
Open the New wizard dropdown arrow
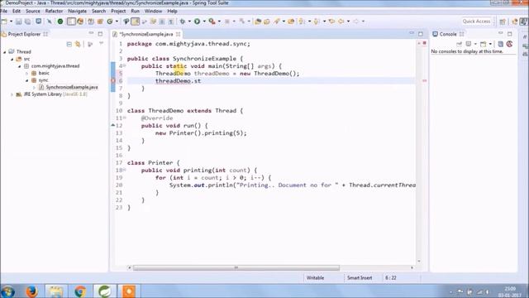[11, 22]
